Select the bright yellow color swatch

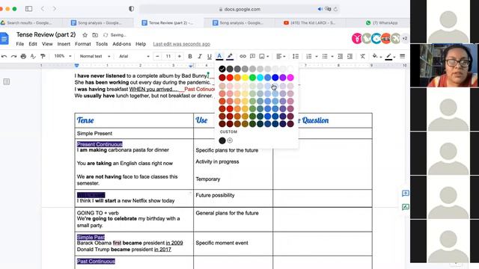(x=245, y=78)
